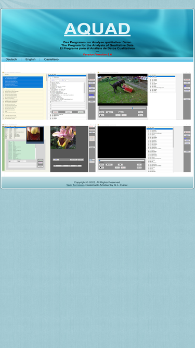This screenshot has width=195, height=348.
Task: Open the text coding screenshot with blue highlighted lines
Action: (x=49, y=95)
